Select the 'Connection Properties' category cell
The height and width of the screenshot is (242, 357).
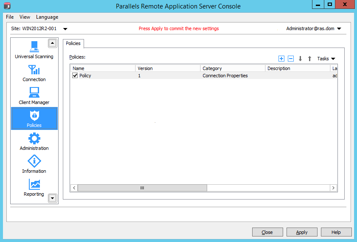point(225,76)
